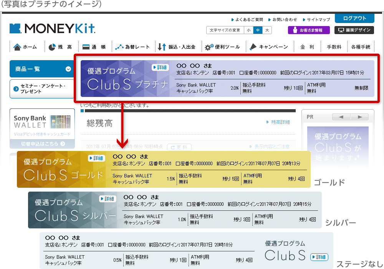
Task: Click the MONEYKit logo
Action: pyautogui.click(x=52, y=29)
